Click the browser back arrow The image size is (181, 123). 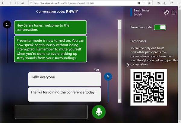(x=3, y=3)
